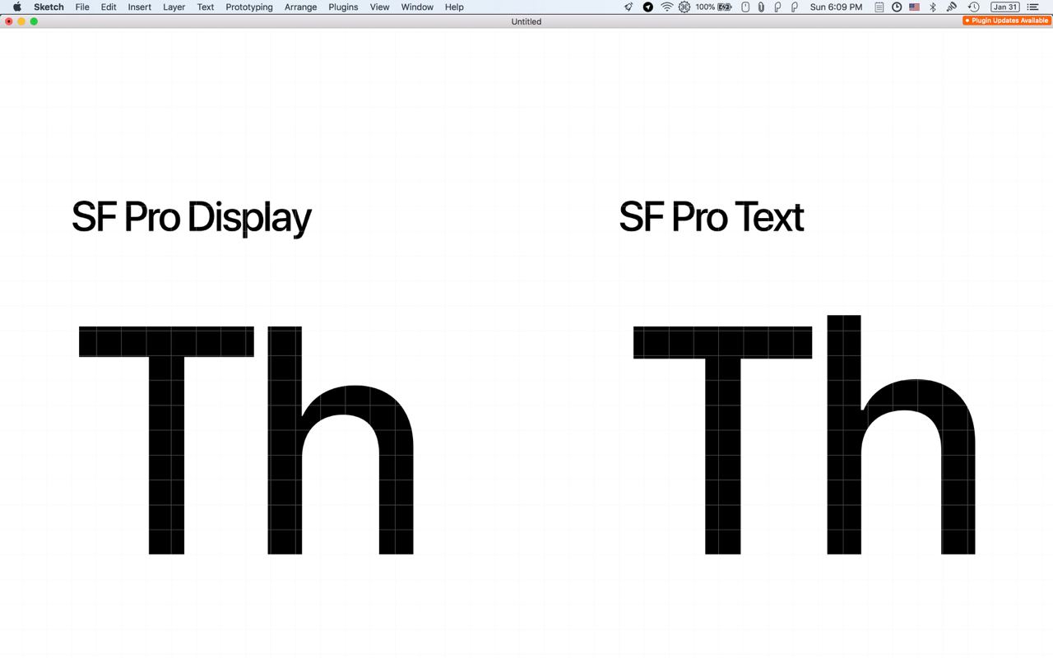Open the US flag input source menu
This screenshot has width=1053, height=658.
[914, 7]
